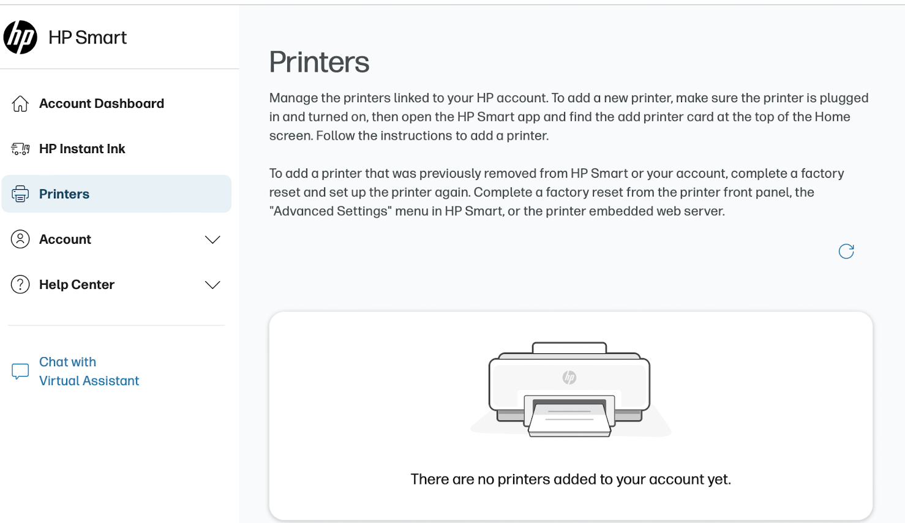Click the HP Smart title text
The height and width of the screenshot is (523, 905).
click(x=88, y=37)
